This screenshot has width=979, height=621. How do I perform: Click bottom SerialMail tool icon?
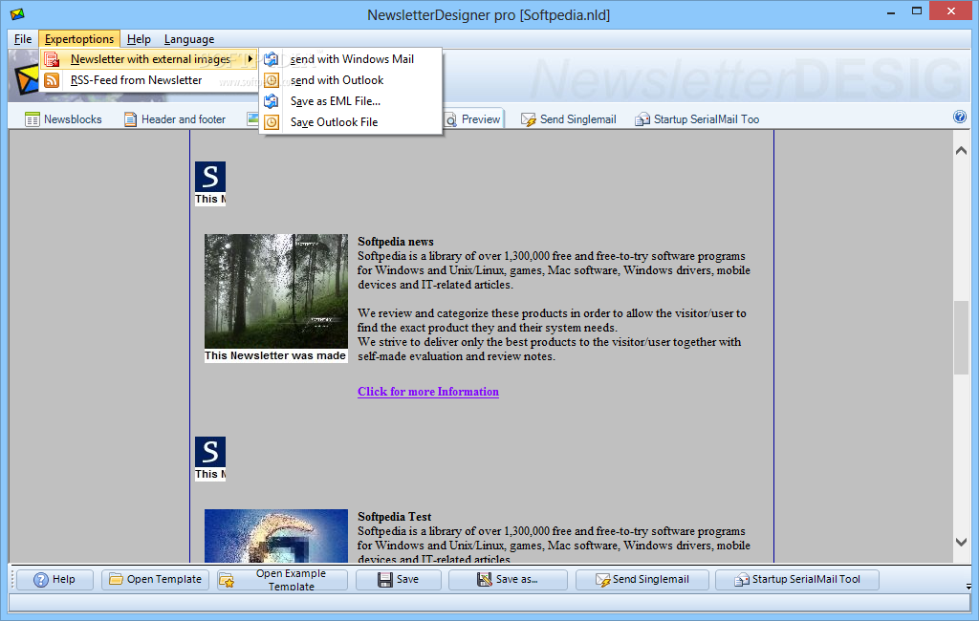point(742,580)
